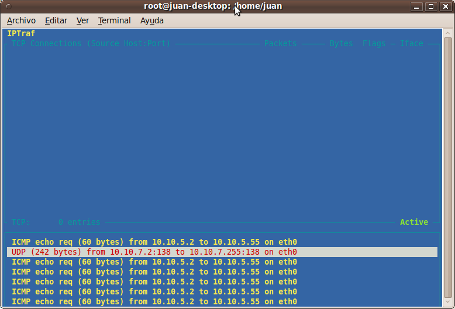Click the scrollbar up arrow
This screenshot has width=455, height=309.
[x=448, y=33]
